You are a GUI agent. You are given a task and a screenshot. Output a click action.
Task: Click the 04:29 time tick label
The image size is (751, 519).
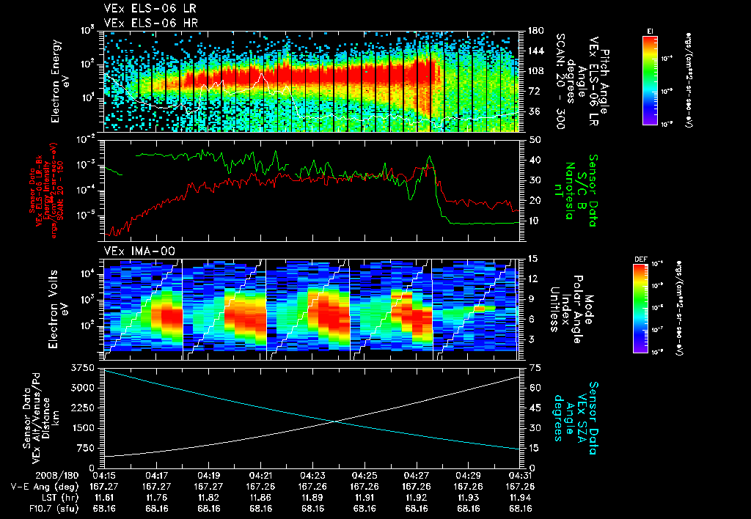(469, 476)
